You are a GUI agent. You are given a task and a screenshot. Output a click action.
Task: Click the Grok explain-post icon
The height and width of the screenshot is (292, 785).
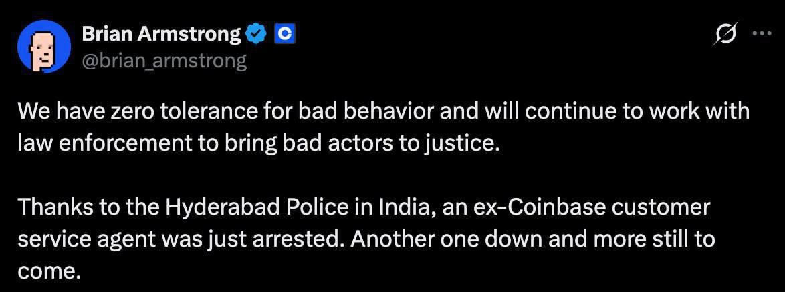tap(725, 35)
